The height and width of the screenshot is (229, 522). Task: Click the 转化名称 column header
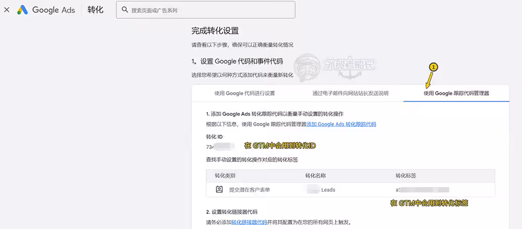[315, 175]
